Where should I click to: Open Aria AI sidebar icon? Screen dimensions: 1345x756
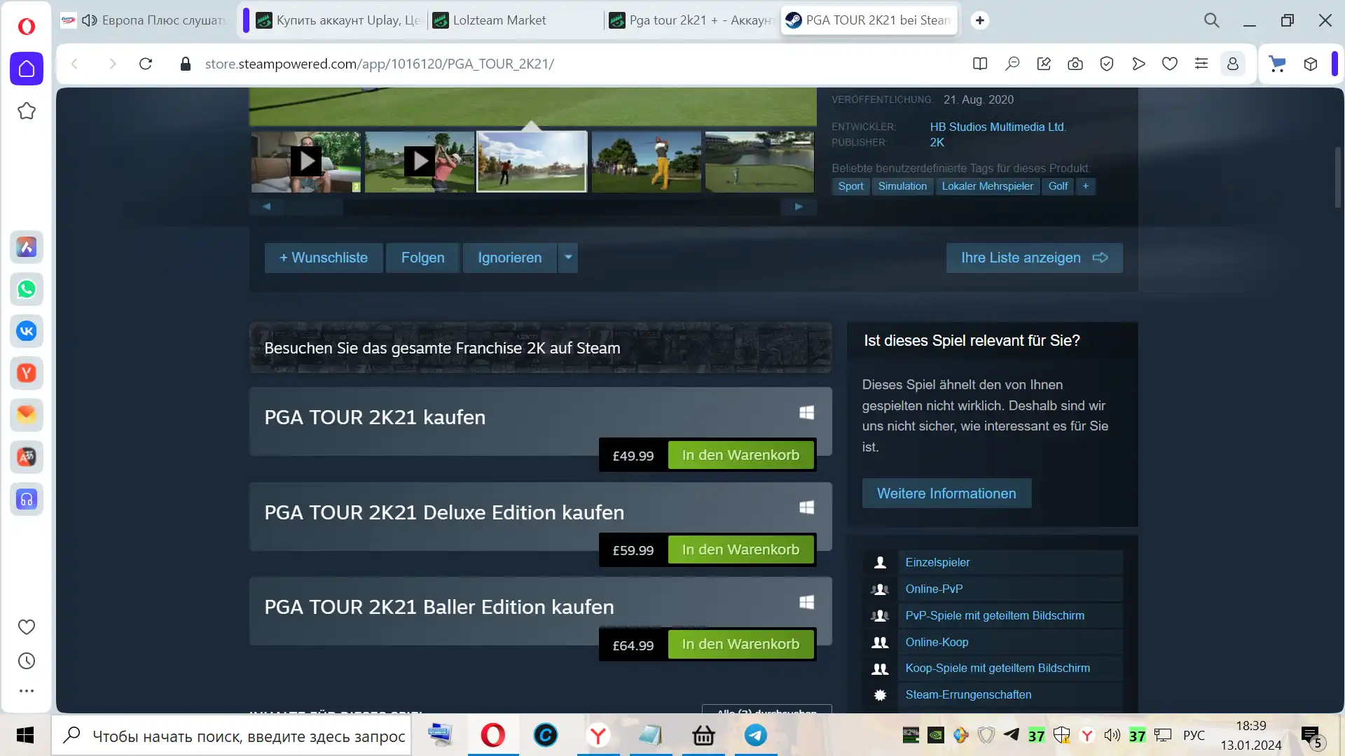(x=27, y=247)
